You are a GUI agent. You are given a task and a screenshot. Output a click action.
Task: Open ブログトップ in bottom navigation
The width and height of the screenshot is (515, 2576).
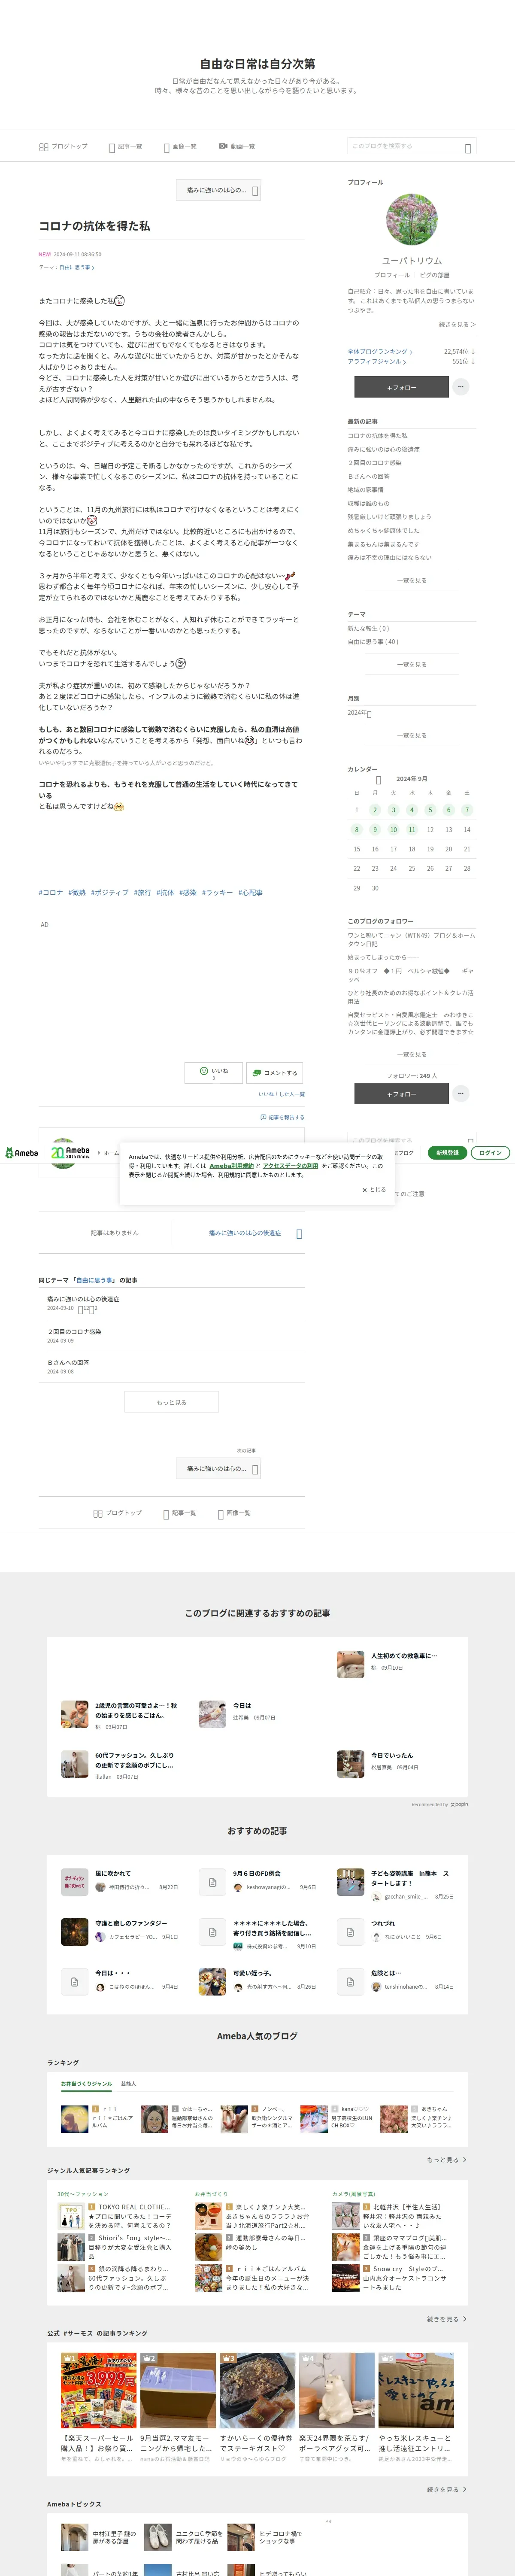(117, 1513)
